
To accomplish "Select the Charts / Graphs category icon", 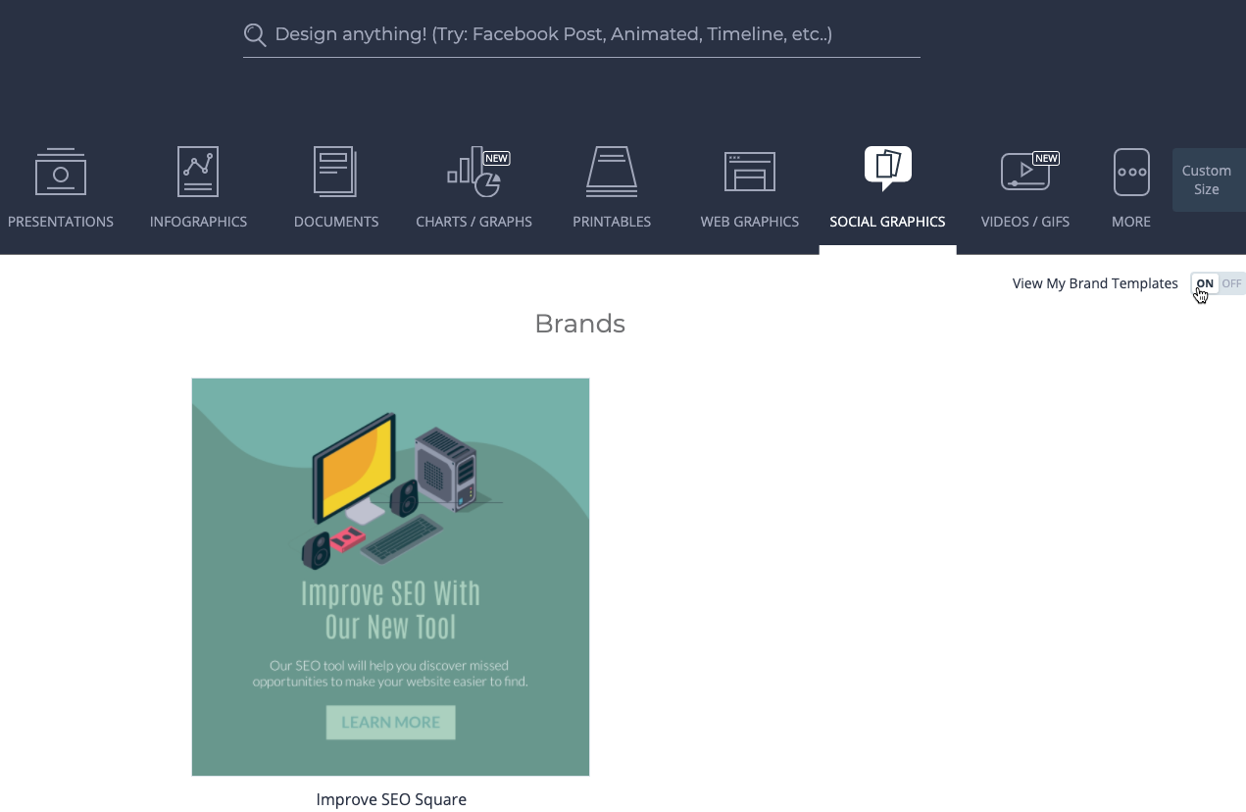I will click(477, 172).
